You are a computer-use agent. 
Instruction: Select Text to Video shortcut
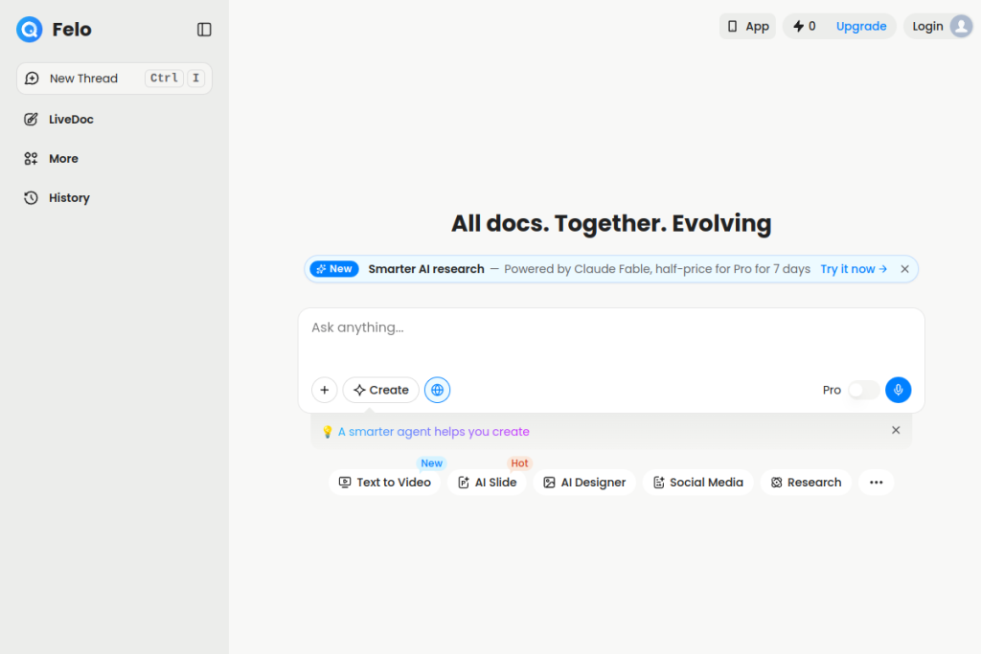tap(385, 483)
